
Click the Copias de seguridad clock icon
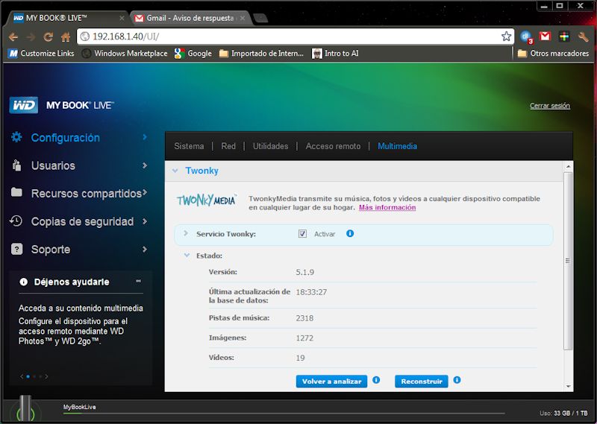(x=16, y=221)
